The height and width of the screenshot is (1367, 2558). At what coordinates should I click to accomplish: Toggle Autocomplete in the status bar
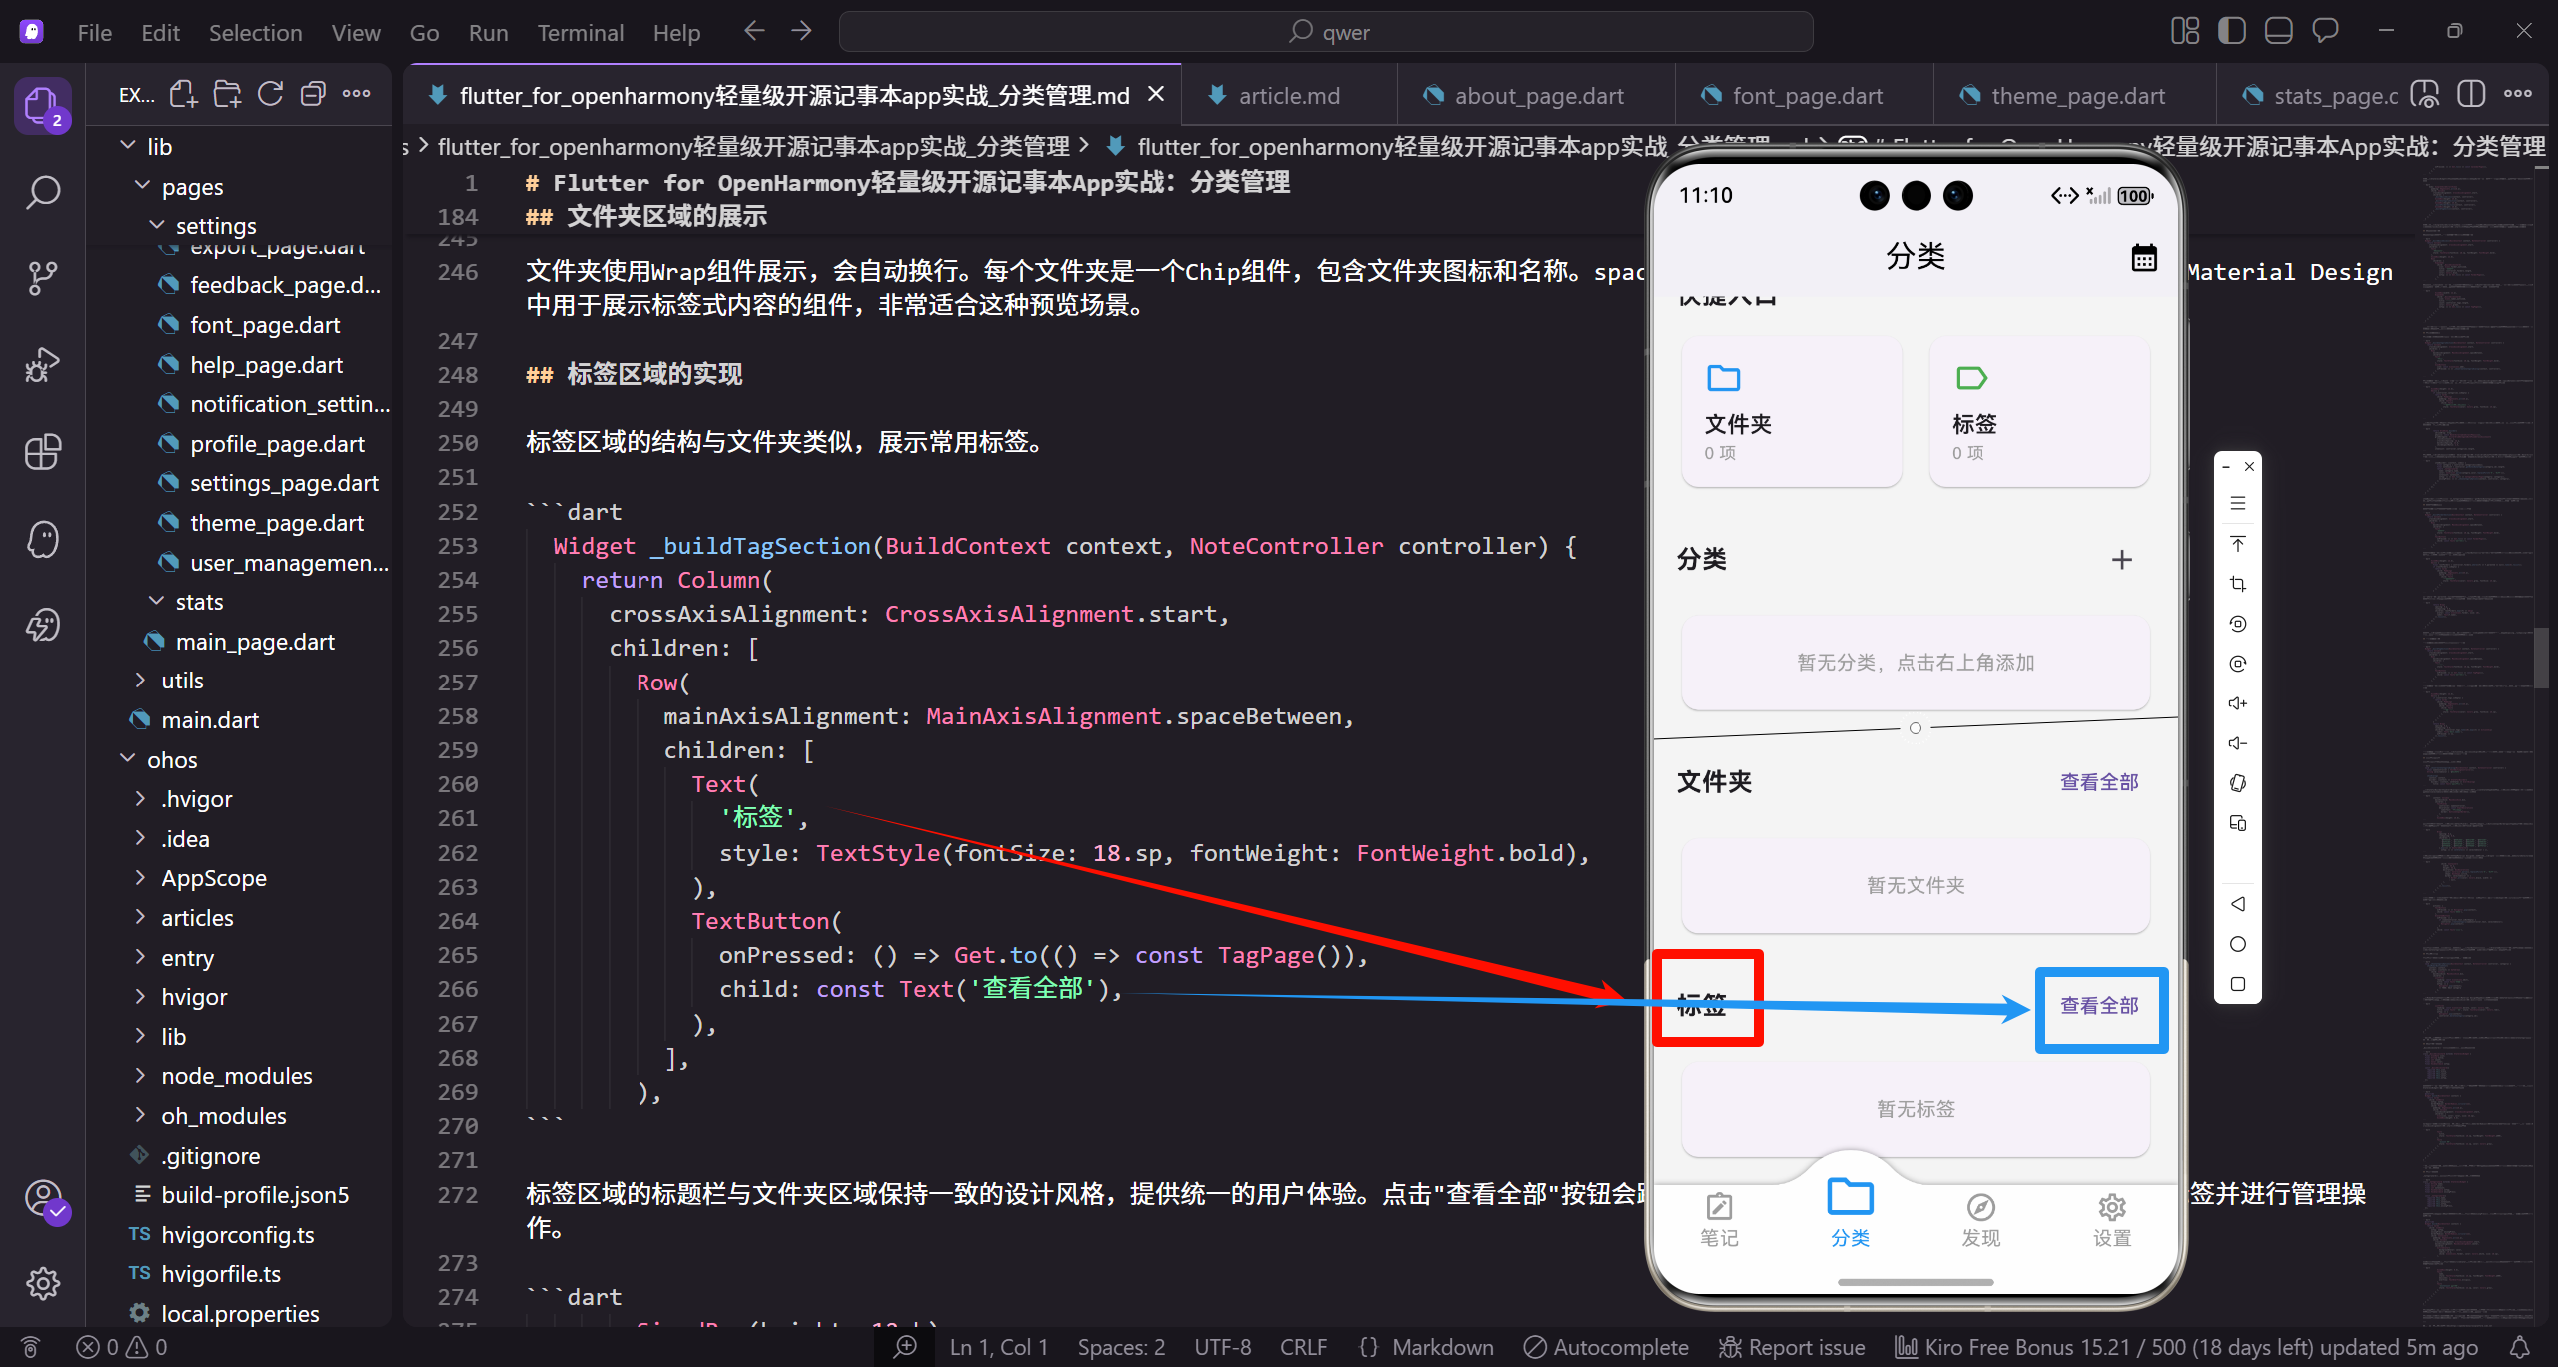1605,1346
